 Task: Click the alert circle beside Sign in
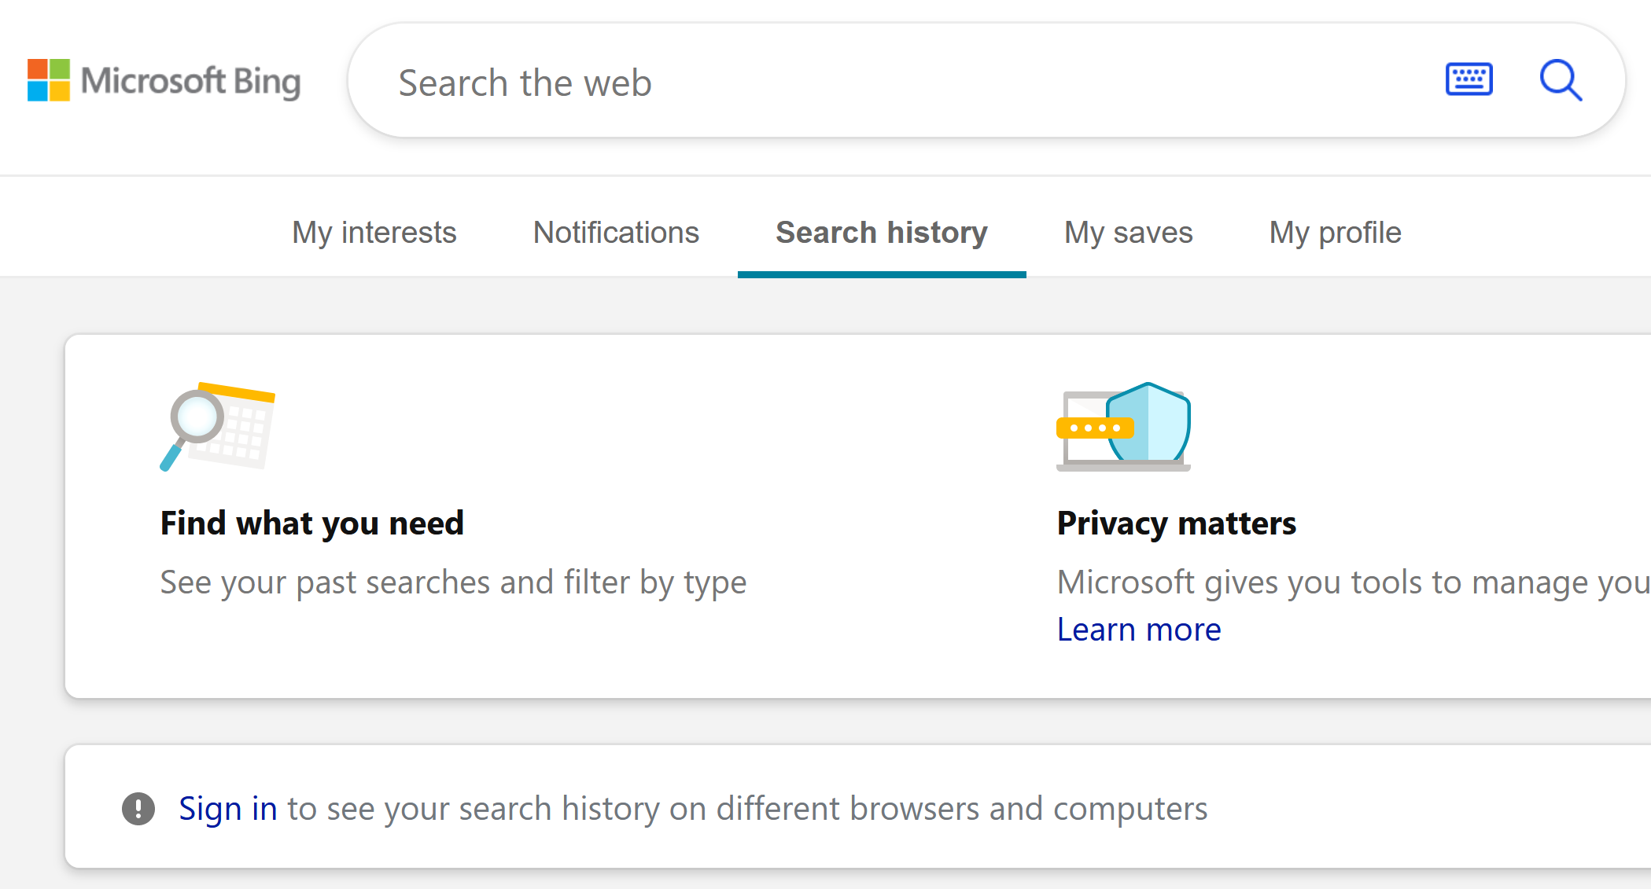point(138,808)
